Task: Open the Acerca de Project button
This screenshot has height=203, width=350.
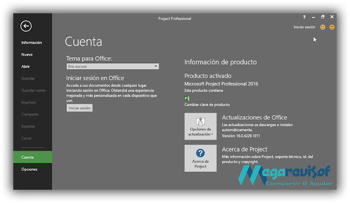Action: tap(201, 158)
